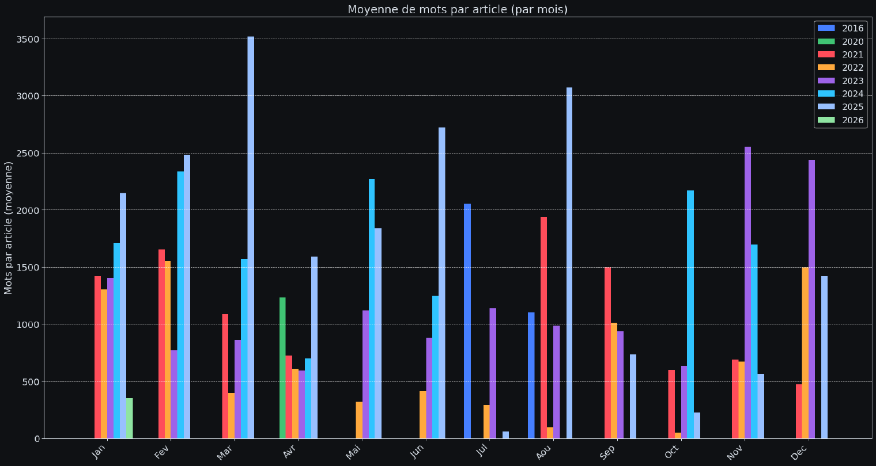Select the 2022 legend label

[852, 68]
